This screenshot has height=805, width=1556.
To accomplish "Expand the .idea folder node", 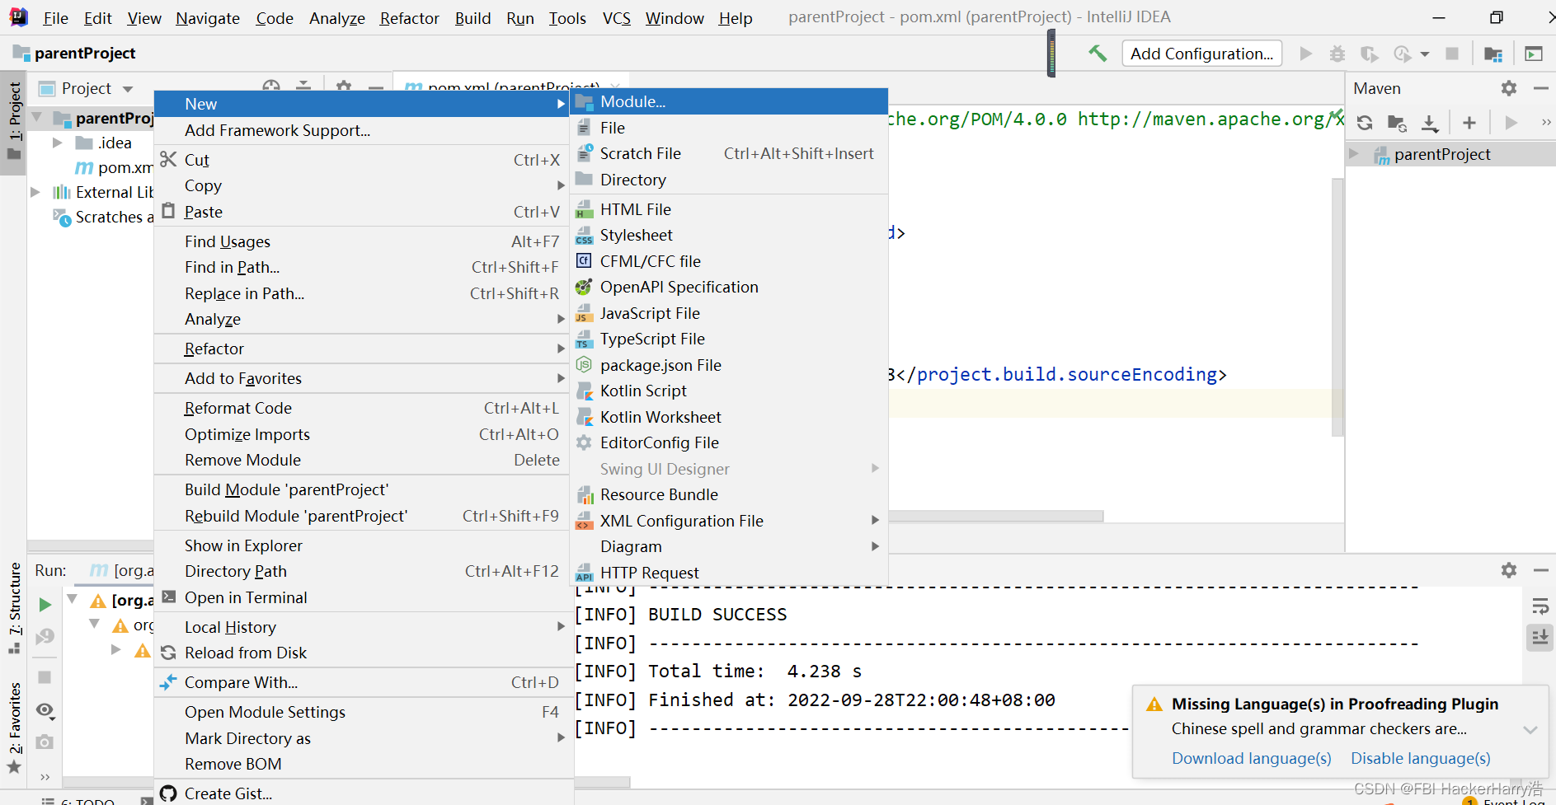I will [x=58, y=143].
